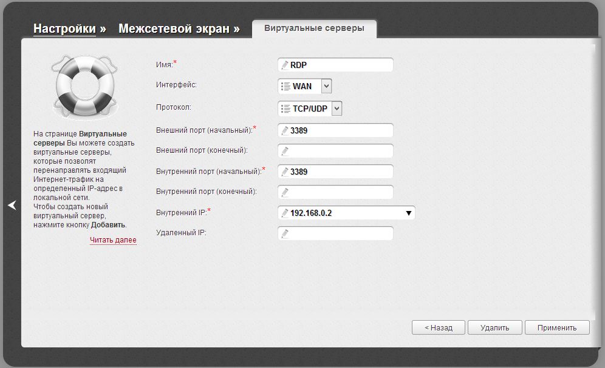Focus the Внешний порт (начальный) field
This screenshot has height=368, width=605.
pyautogui.click(x=340, y=130)
